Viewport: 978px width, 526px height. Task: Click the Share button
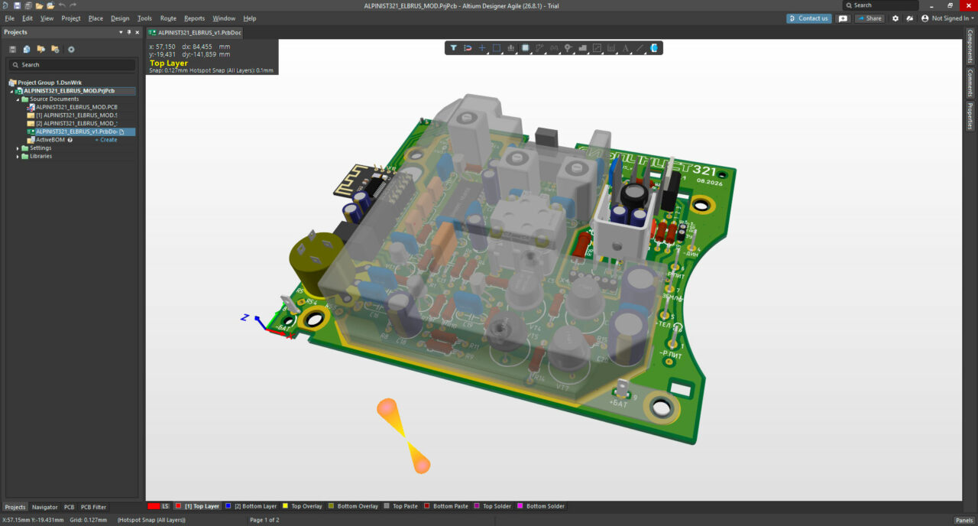[870, 18]
